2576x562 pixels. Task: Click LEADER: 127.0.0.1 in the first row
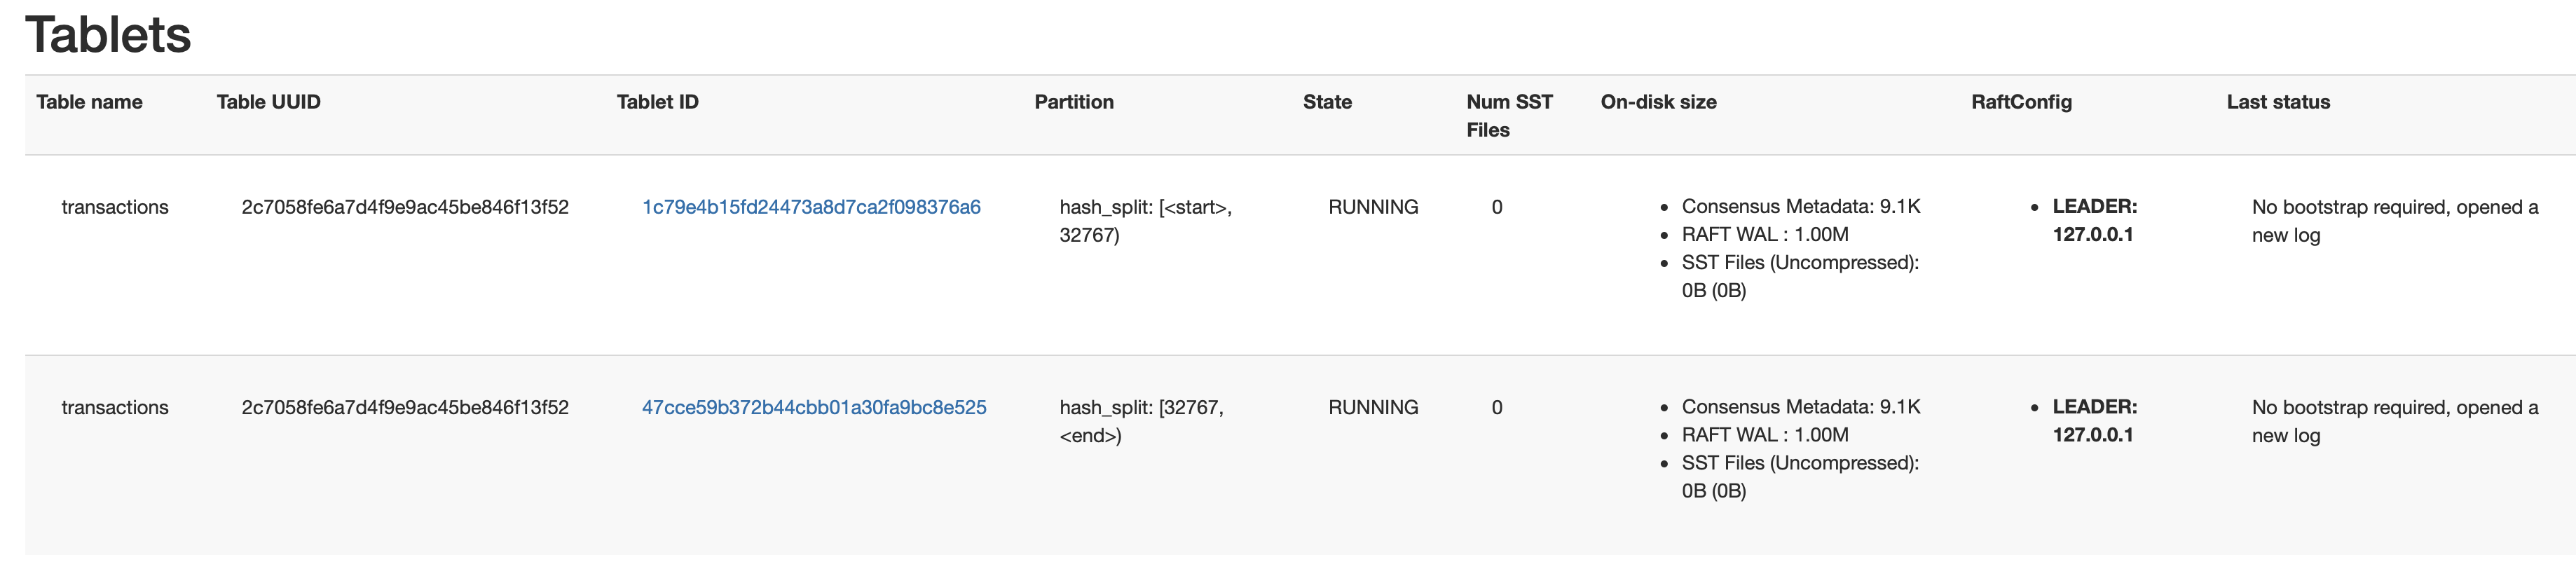pos(2092,221)
